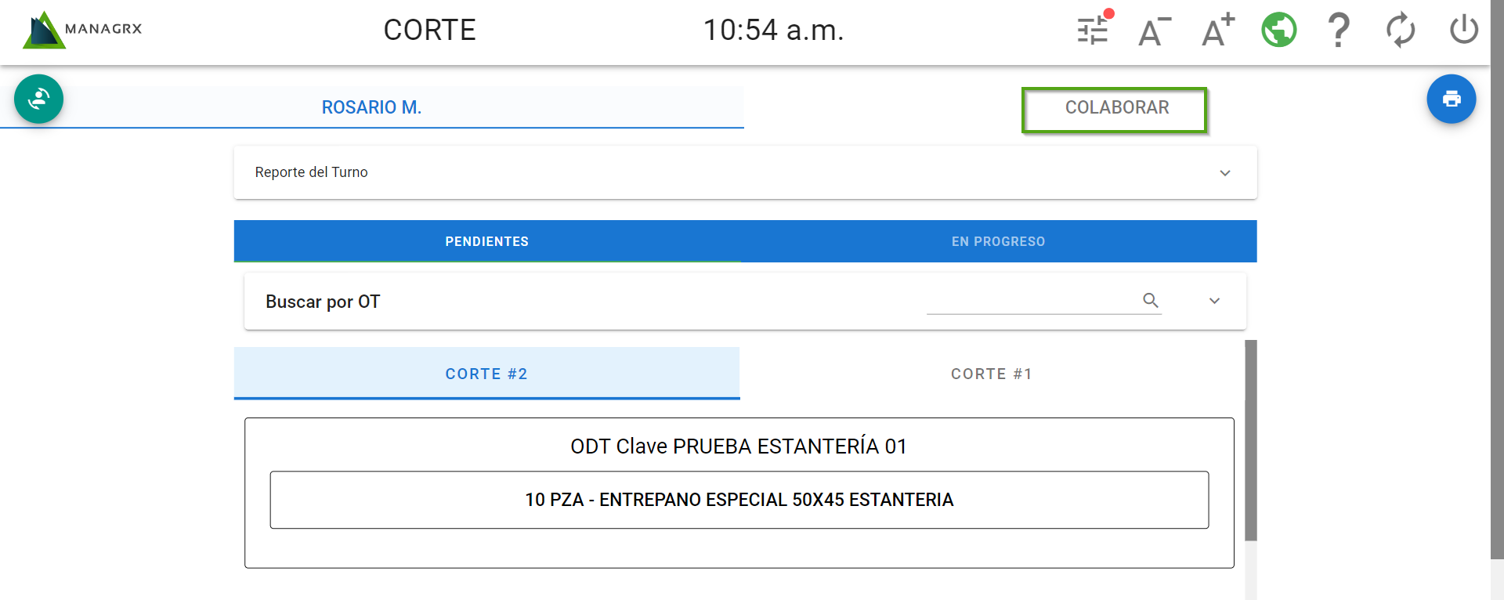Increase font size with A+ icon
This screenshot has height=600, width=1504.
(1217, 31)
